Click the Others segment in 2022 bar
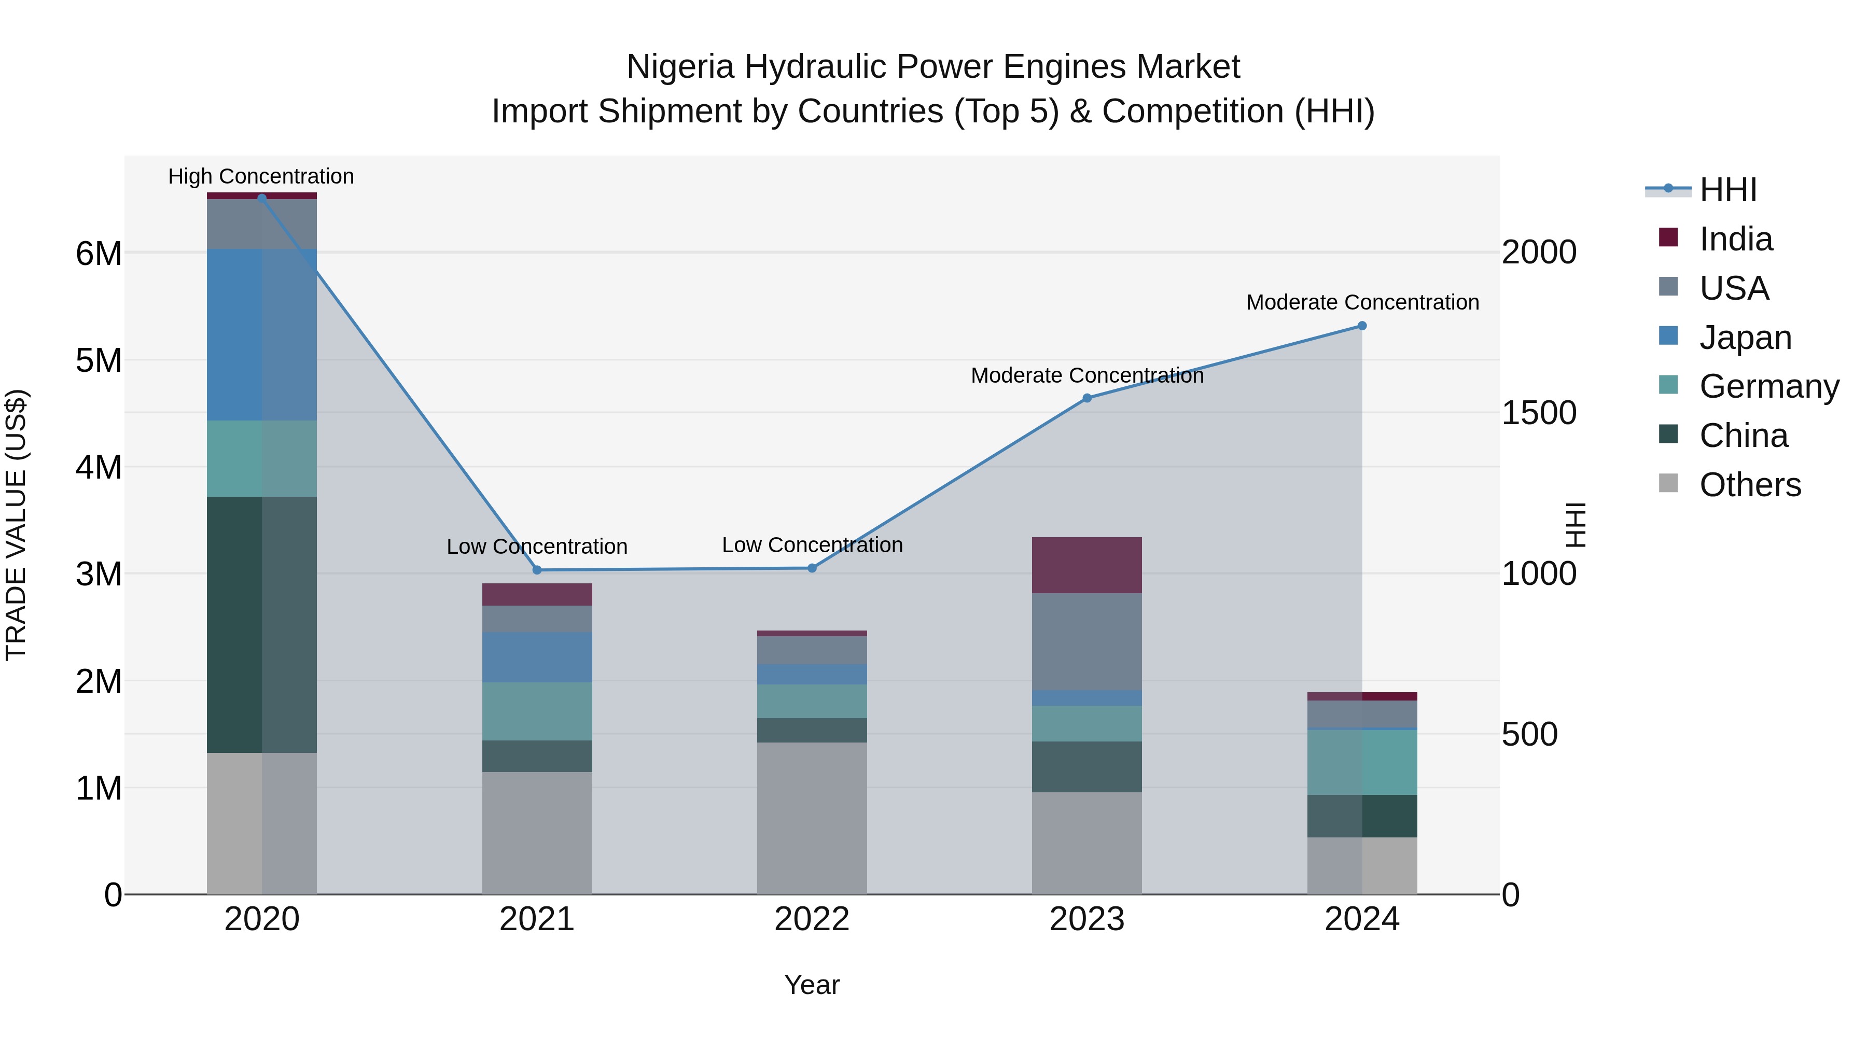This screenshot has height=1050, width=1867. (x=812, y=818)
